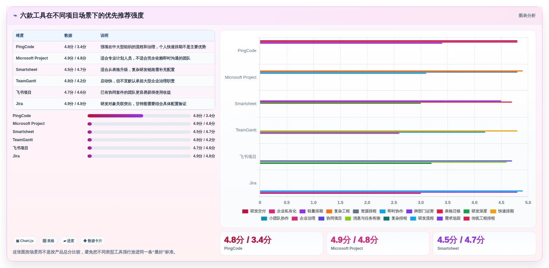Toggle the 跨部门运营 legend series
Image resolution: width=549 pixels, height=268 pixels.
[420, 211]
